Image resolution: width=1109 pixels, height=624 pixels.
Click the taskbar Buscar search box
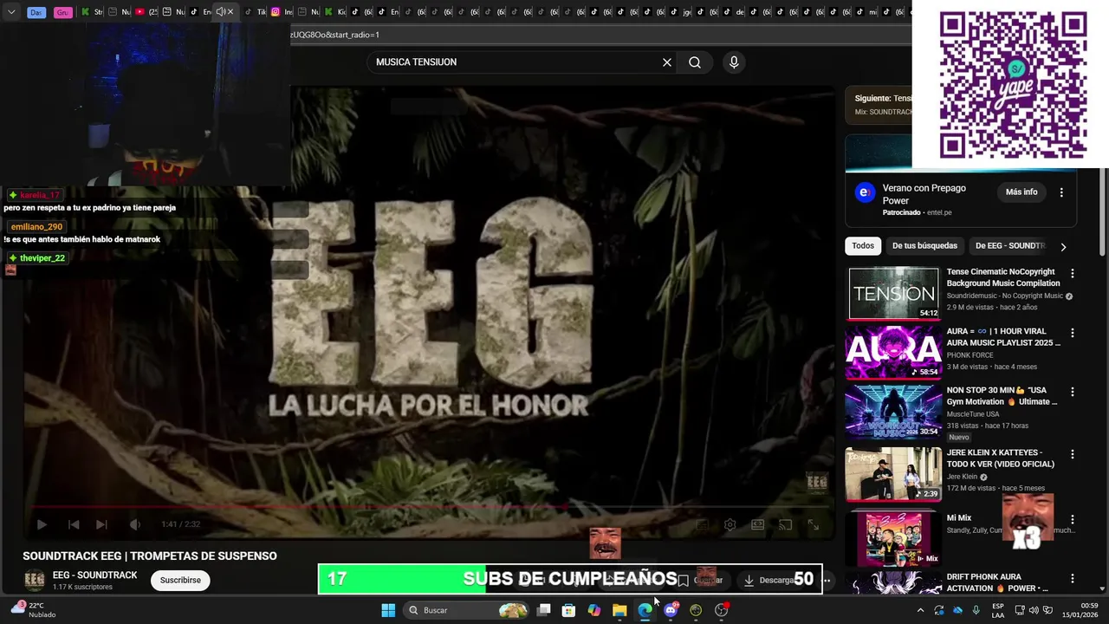tap(468, 610)
